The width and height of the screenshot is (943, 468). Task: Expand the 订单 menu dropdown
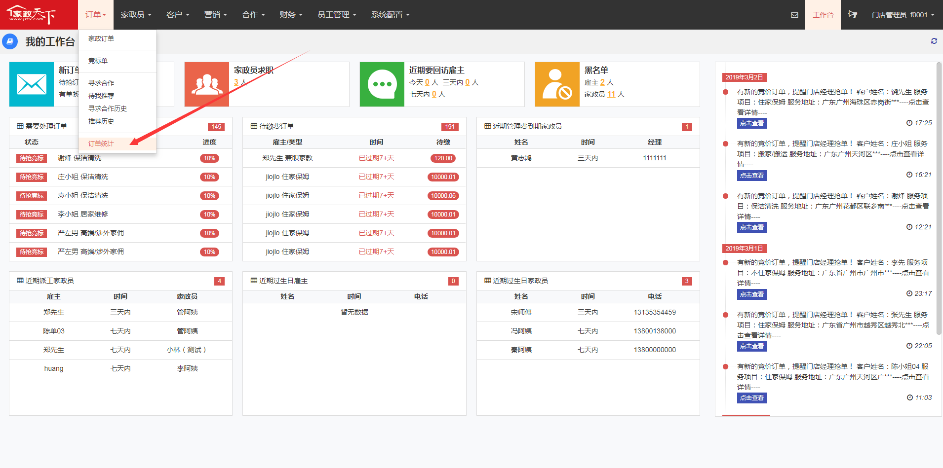click(x=95, y=15)
